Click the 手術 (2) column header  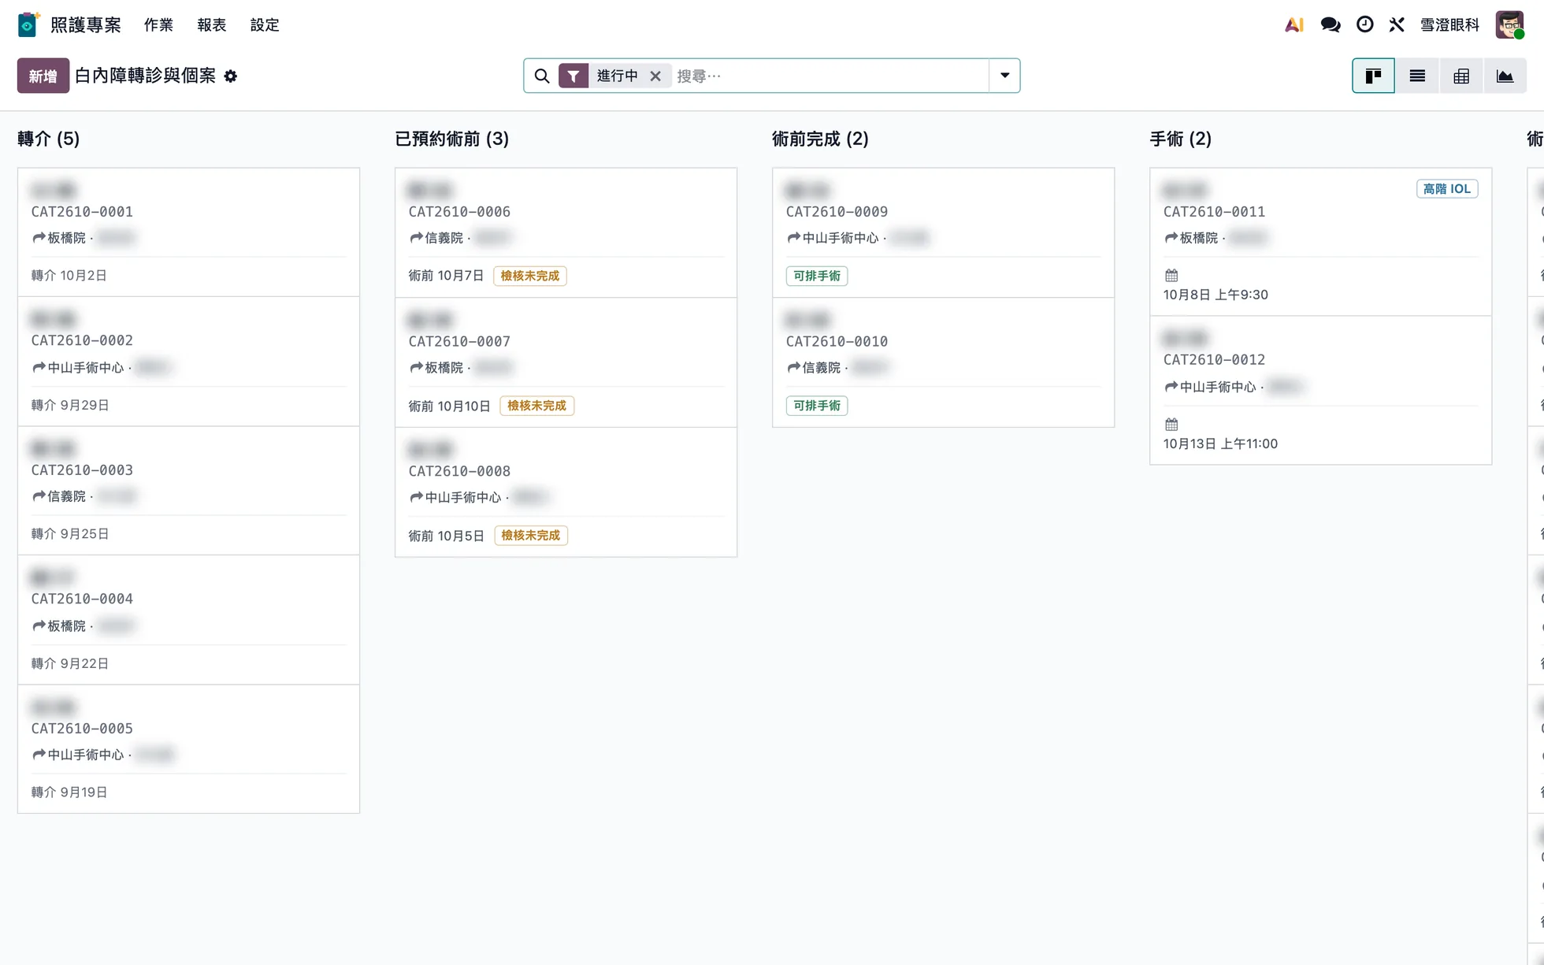tap(1180, 139)
